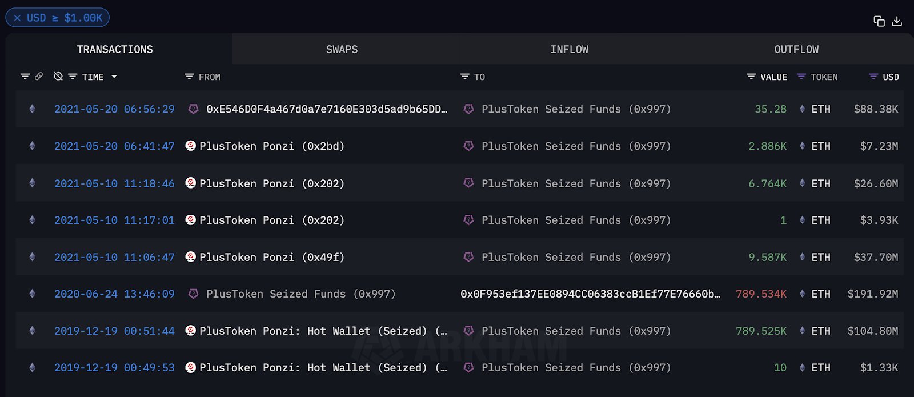
Task: Click the Ethereum chain icon in 2019-12-19 00:49:53 row
Action: pos(32,367)
